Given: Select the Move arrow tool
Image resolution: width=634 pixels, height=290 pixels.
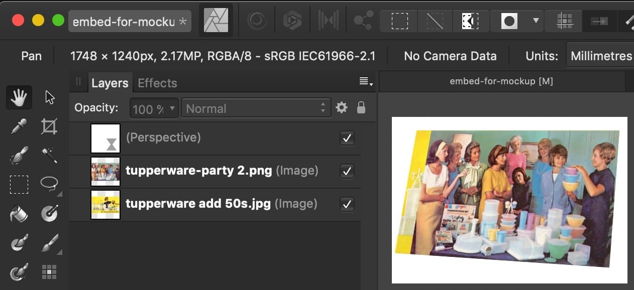Looking at the screenshot, I should pyautogui.click(x=49, y=97).
